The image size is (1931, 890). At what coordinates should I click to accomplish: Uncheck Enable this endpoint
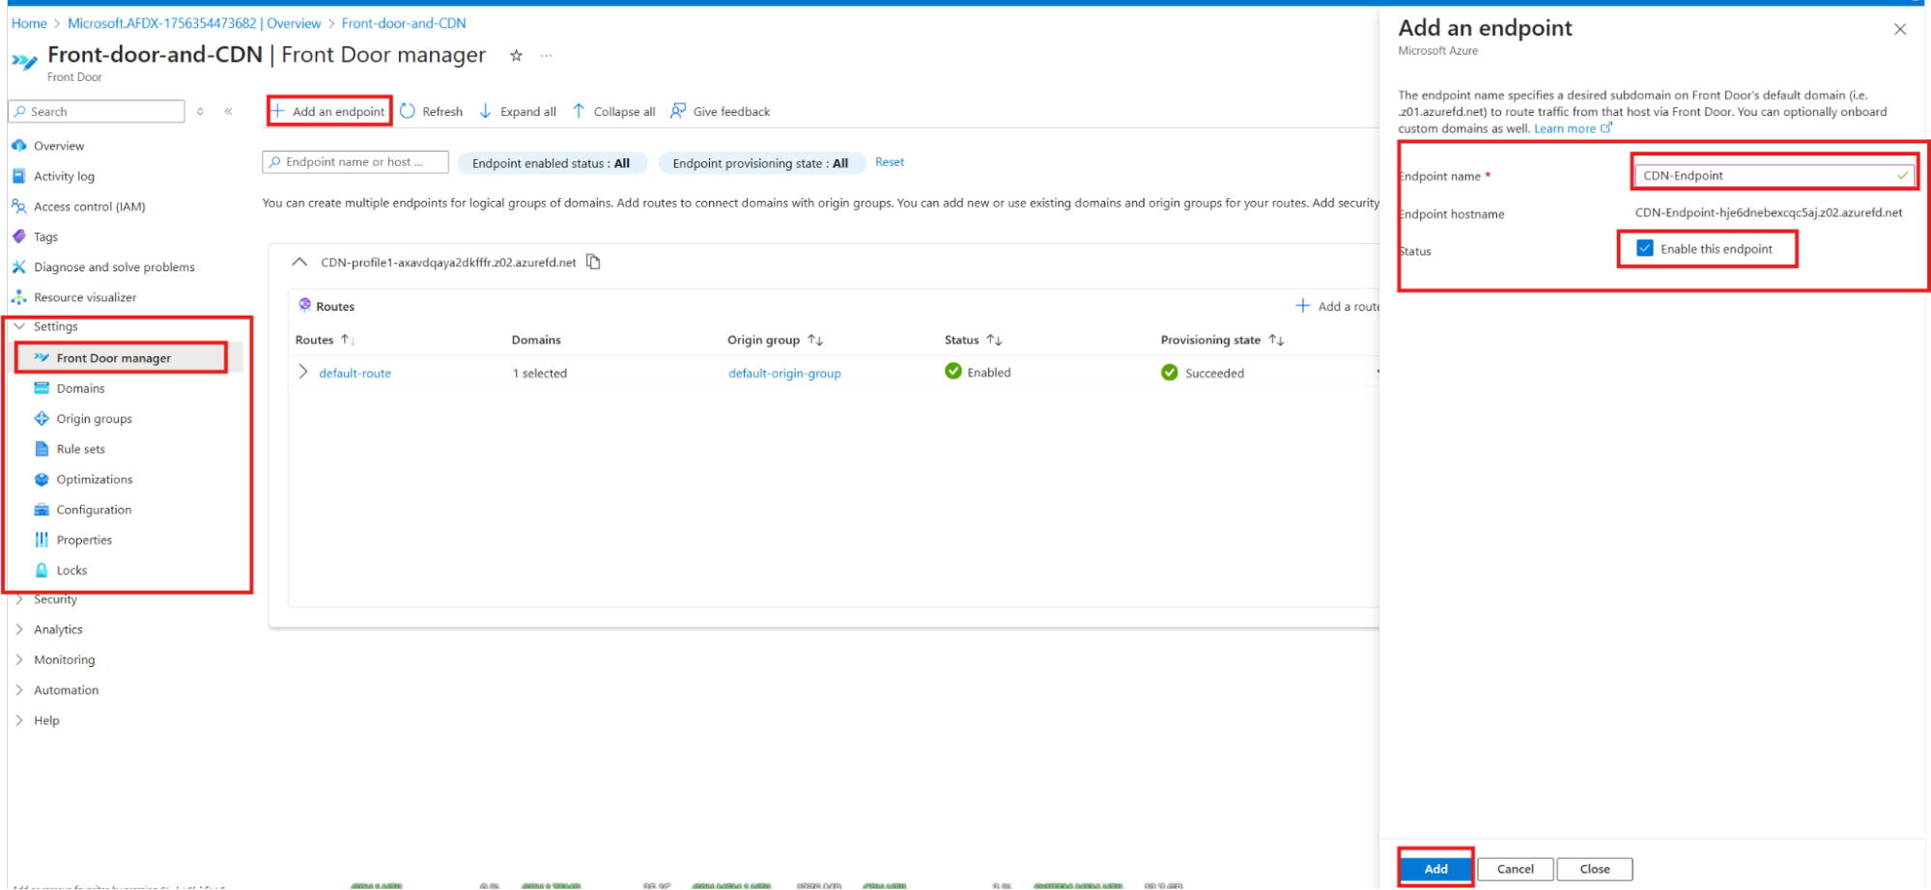(1643, 248)
